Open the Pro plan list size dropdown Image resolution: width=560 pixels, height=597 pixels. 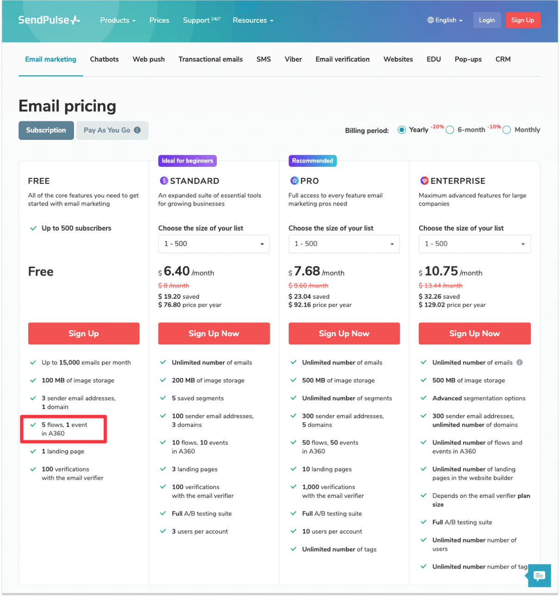[344, 244]
